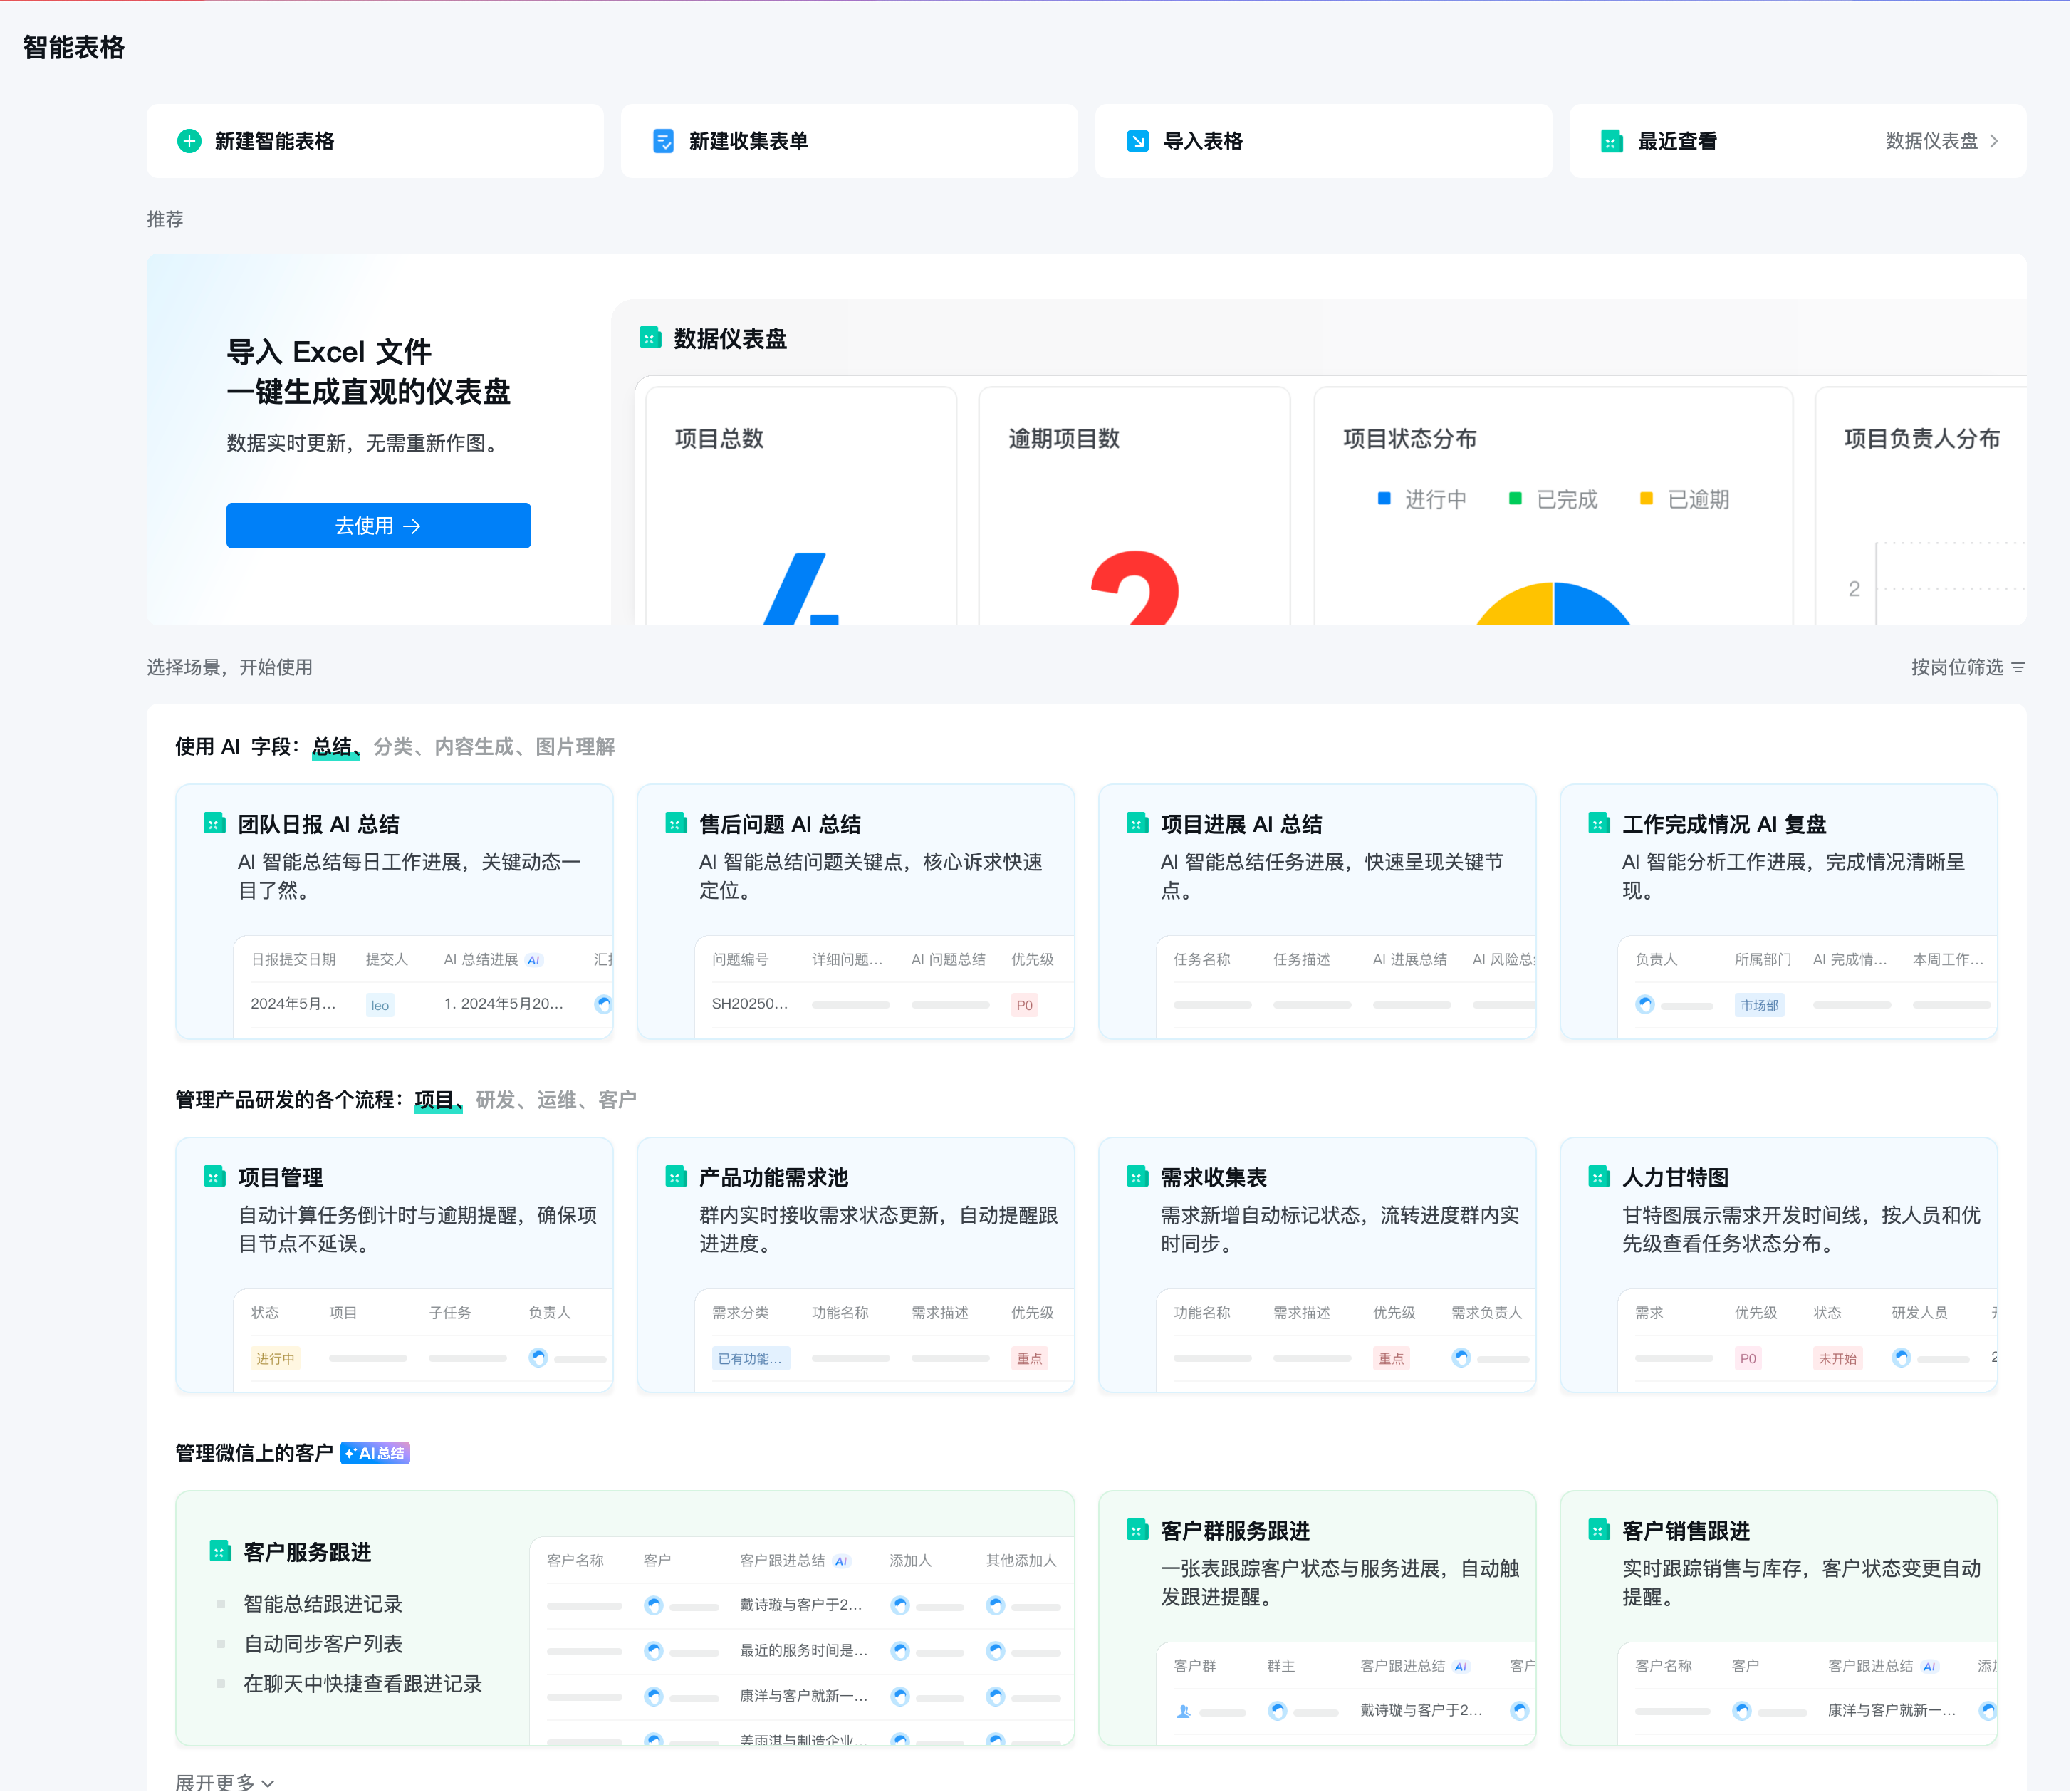Viewport: 2071px width, 1792px height.
Task: Toggle the 已完成 legend in 项目状态分布
Action: pos(1553,499)
